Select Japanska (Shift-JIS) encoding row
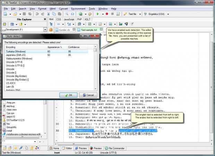This screenshot has width=215, height=156. point(46,55)
